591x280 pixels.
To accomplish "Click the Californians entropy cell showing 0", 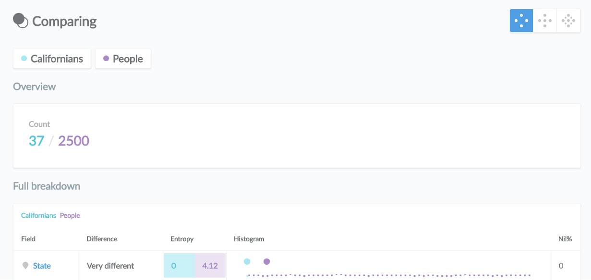I will [179, 266].
